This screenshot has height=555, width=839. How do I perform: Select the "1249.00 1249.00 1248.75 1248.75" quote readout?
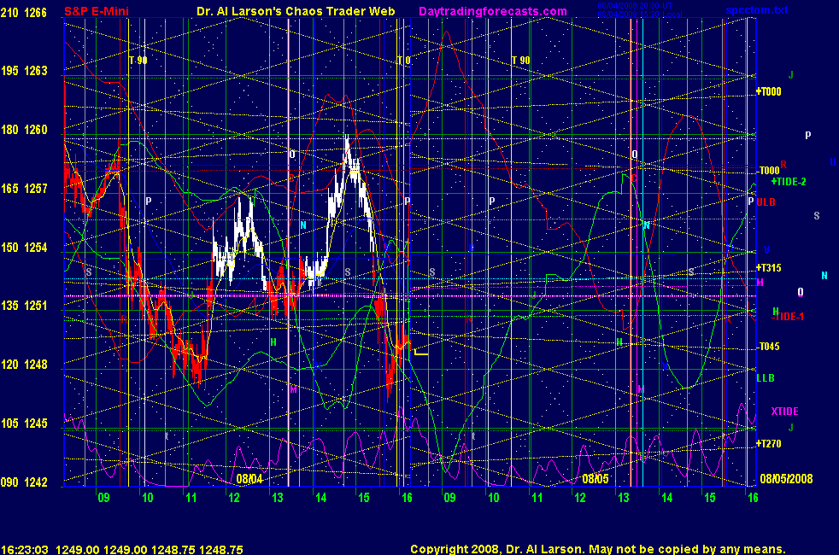tap(150, 550)
